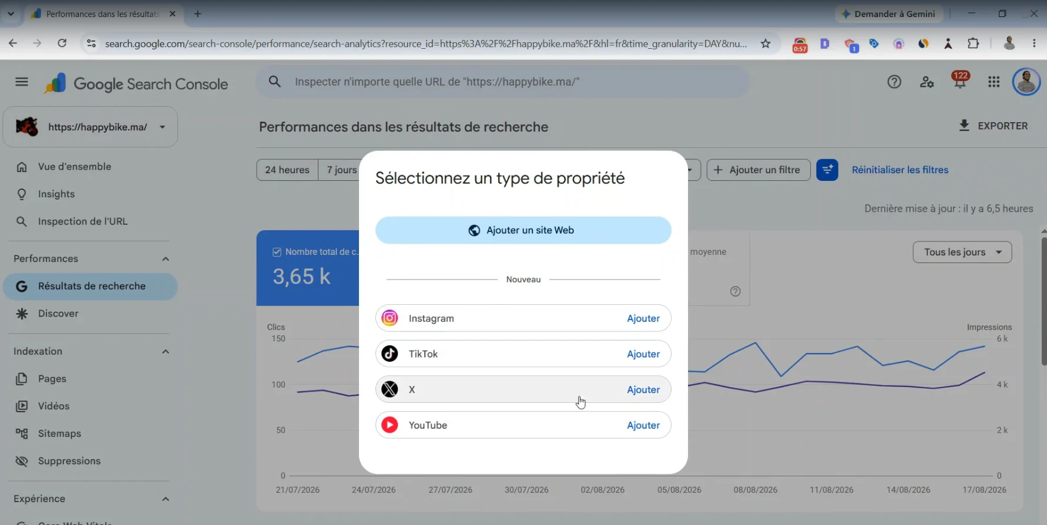Open the hamburger main menu

(22, 82)
